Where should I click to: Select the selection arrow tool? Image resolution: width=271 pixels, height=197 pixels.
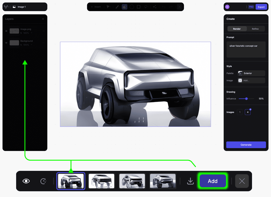point(108,7)
